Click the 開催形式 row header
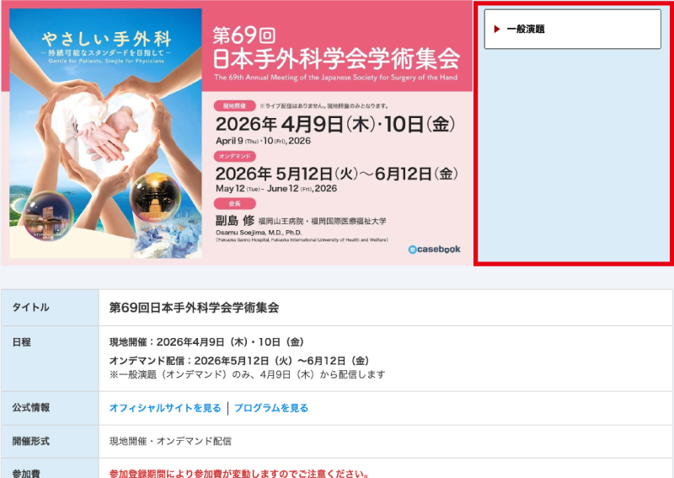 point(50,442)
